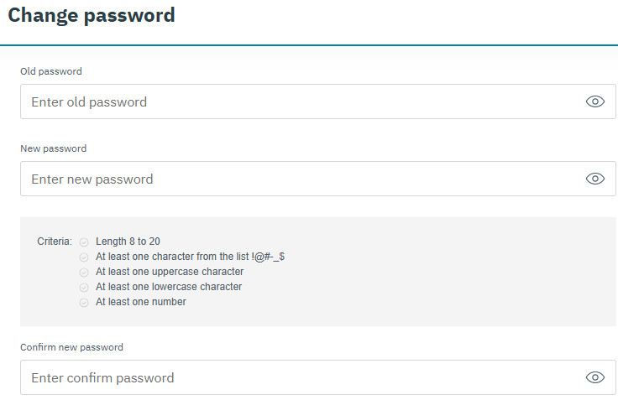Click the 'Confirm new password' label

(71, 347)
